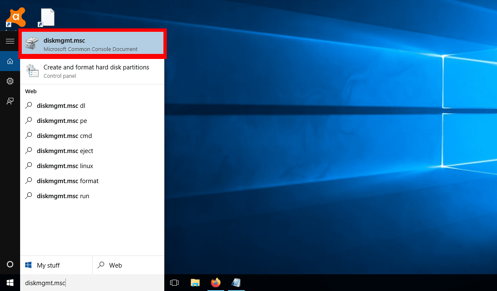The width and height of the screenshot is (497, 291).
Task: Select the Home icon in the sidebar
Action: point(9,61)
